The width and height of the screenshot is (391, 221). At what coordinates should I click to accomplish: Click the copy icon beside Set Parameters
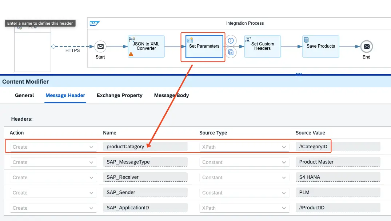point(231,52)
